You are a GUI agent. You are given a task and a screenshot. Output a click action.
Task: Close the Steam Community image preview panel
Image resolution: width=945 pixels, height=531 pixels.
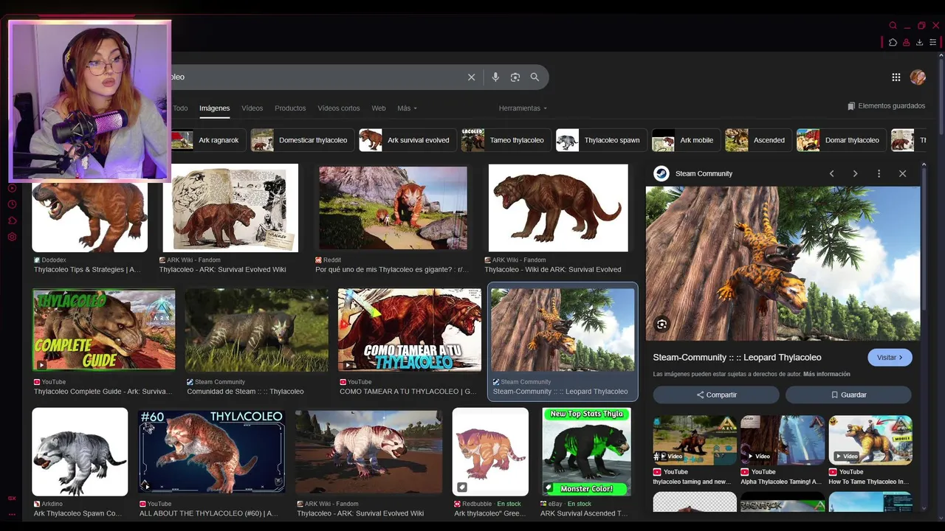902,173
